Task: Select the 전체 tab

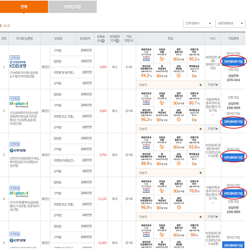Action: point(24,7)
